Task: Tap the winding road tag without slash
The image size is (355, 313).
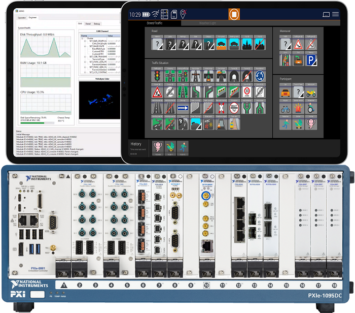Action: [x=157, y=123]
